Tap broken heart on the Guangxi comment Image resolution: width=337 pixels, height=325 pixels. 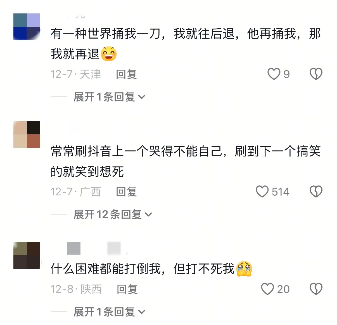[x=316, y=192]
